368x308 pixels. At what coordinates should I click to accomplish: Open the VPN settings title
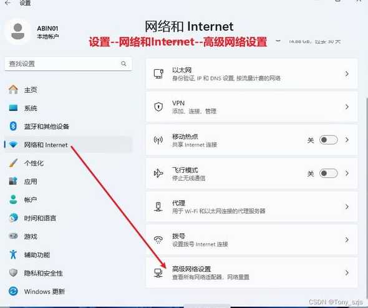tap(178, 103)
